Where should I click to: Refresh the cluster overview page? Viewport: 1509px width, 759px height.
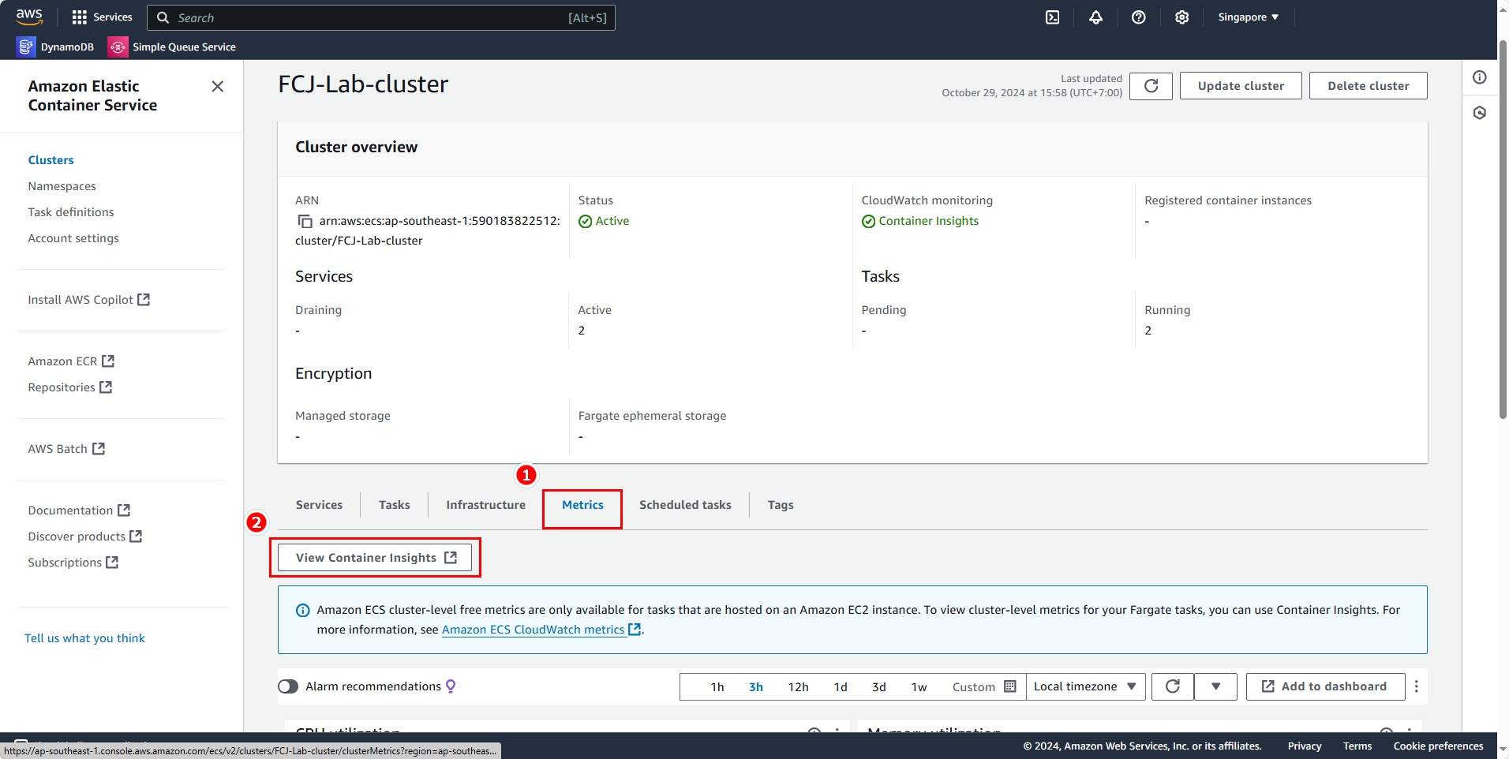click(1151, 86)
